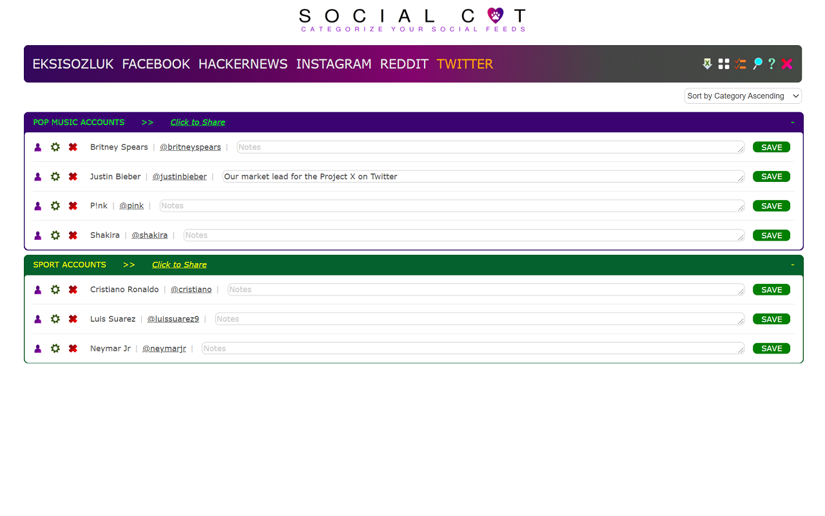Save notes for P!nk
The height and width of the screenshot is (516, 825).
(x=772, y=206)
